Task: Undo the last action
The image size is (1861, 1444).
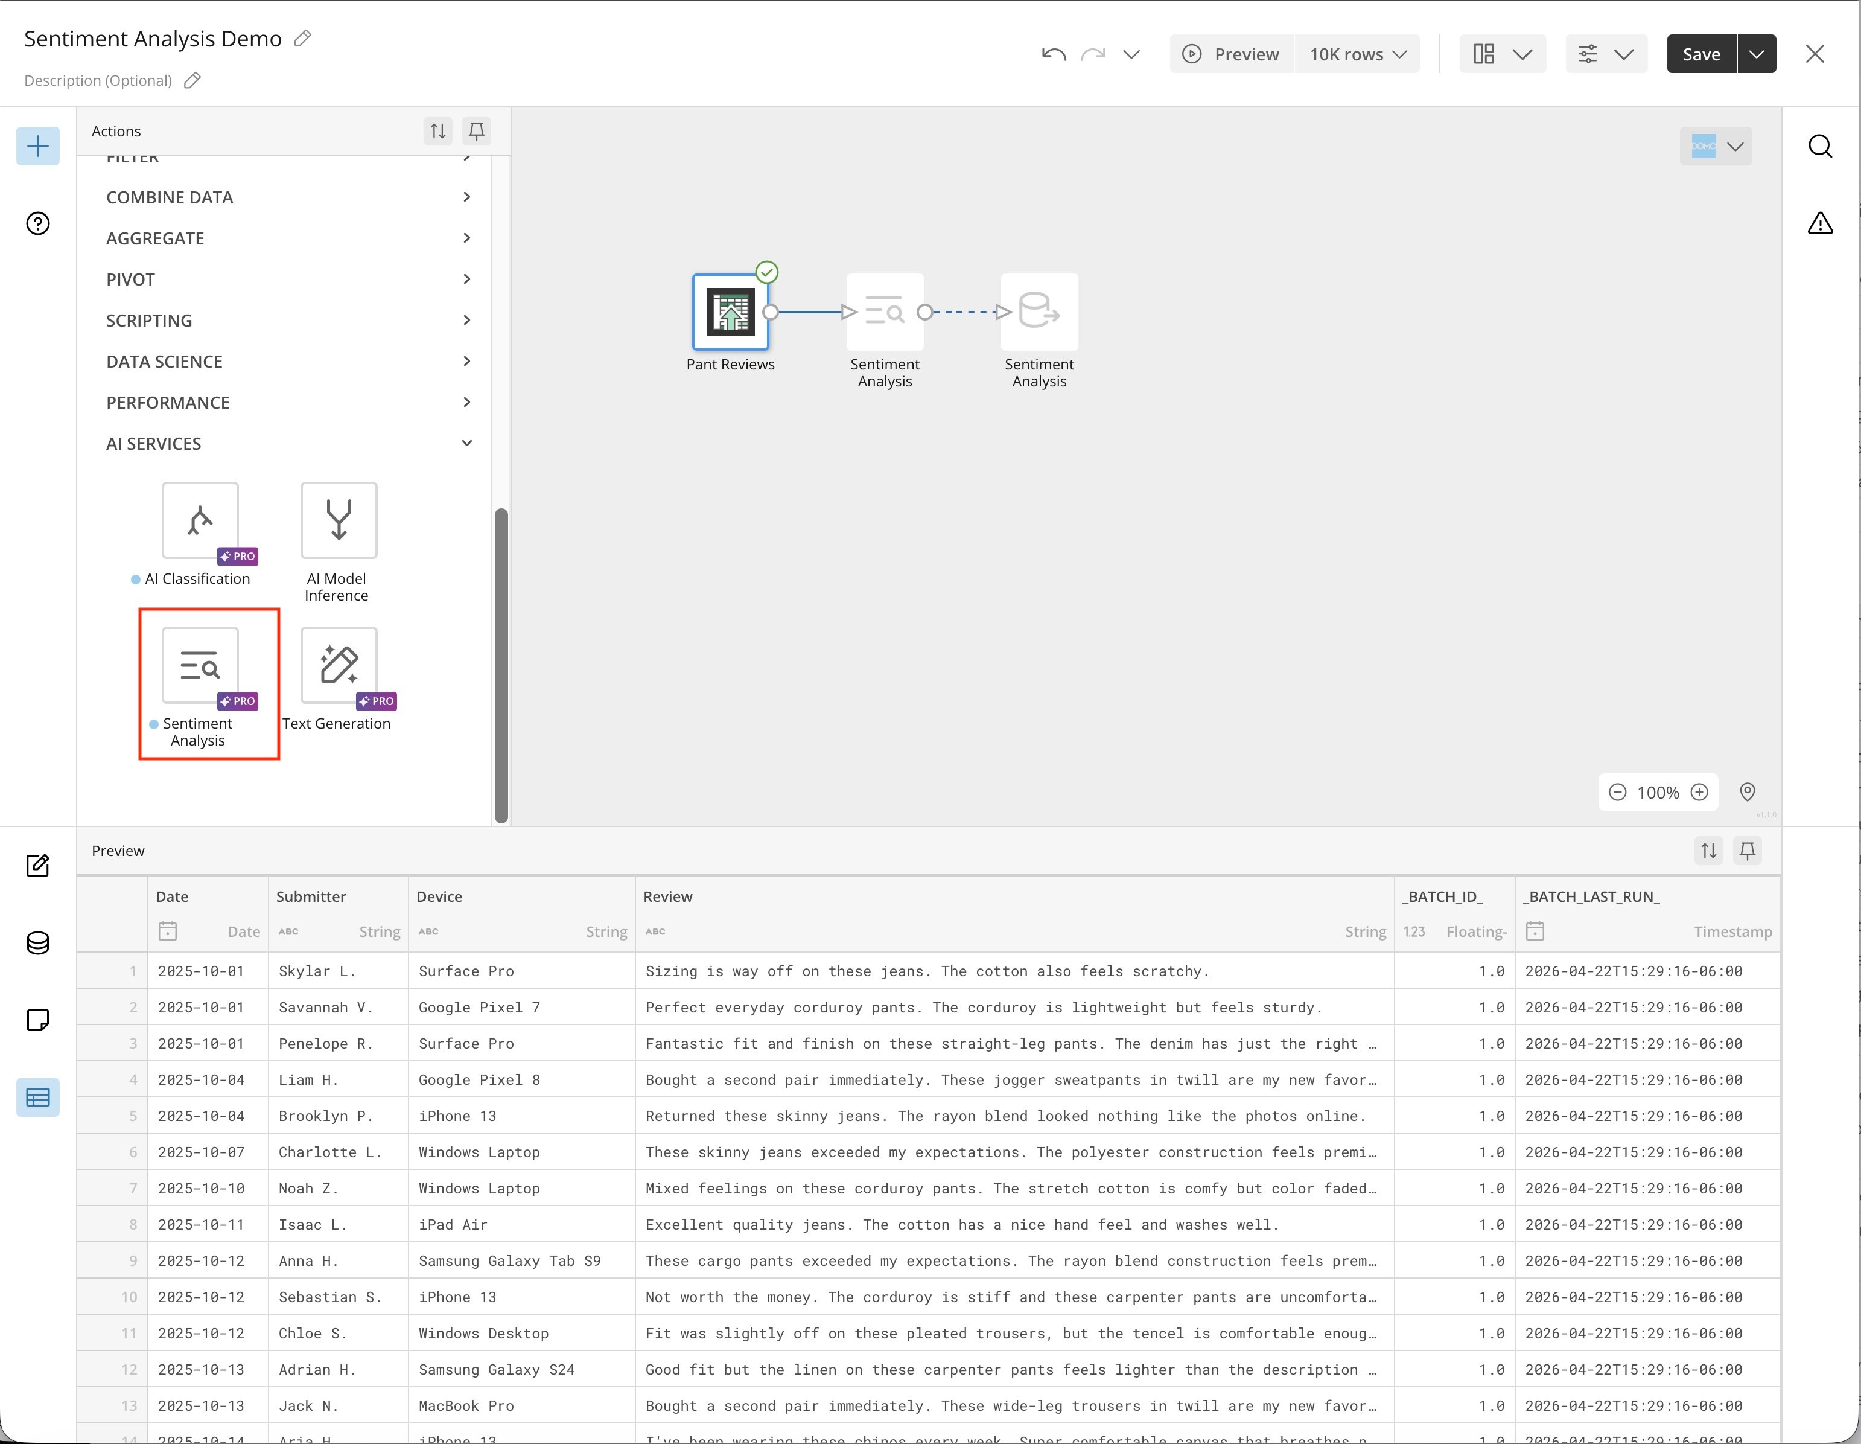Action: 1054,54
